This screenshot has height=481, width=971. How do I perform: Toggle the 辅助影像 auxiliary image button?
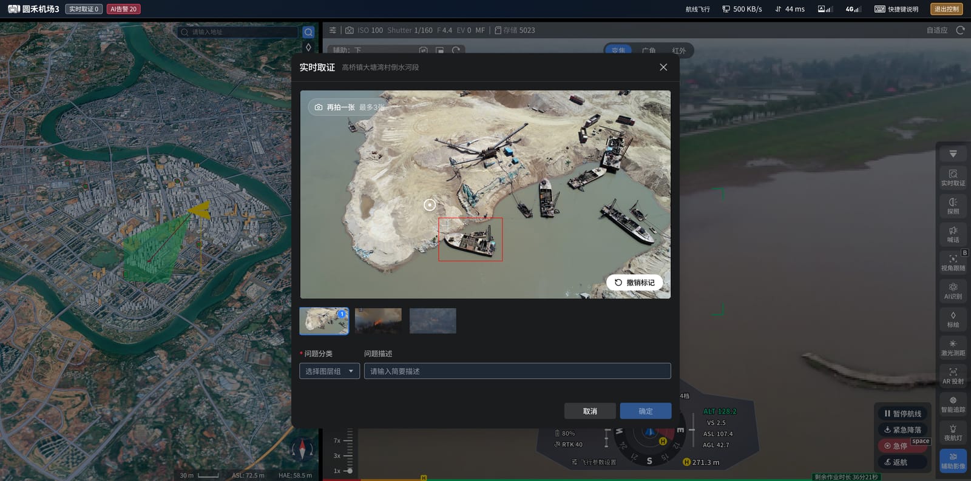click(x=953, y=461)
